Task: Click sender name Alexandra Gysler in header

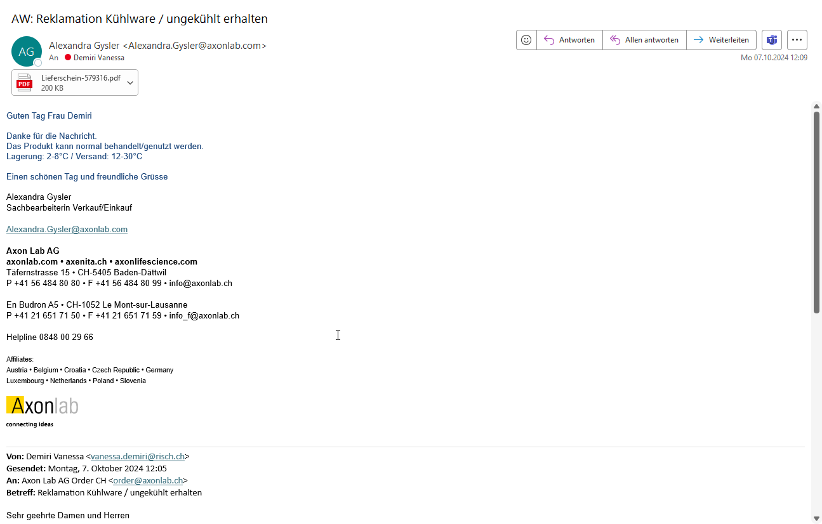Action: [157, 46]
